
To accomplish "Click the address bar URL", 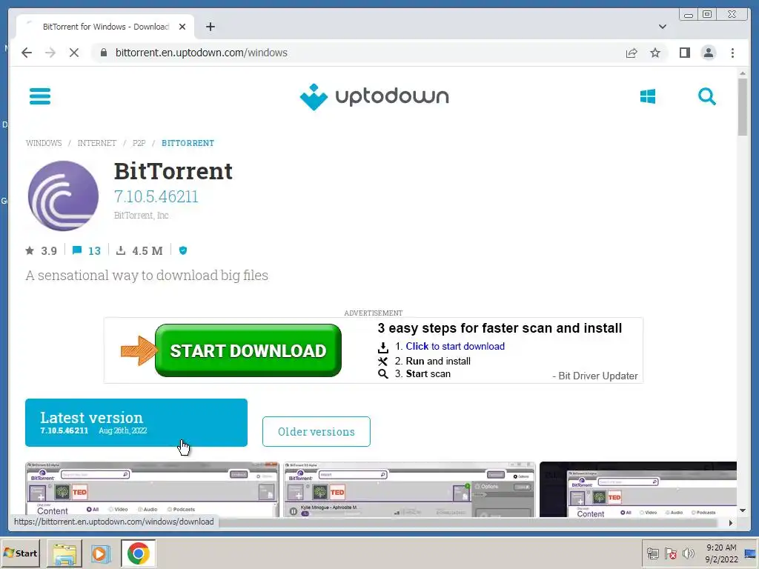I will (x=202, y=53).
